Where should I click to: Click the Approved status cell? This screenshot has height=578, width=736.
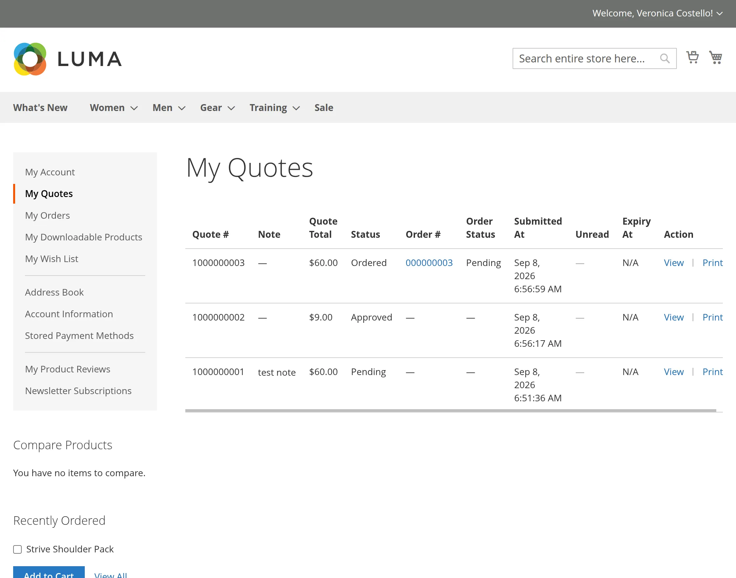point(371,317)
